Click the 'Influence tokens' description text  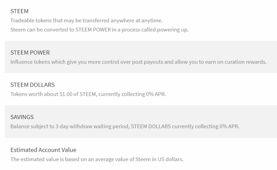138,62
